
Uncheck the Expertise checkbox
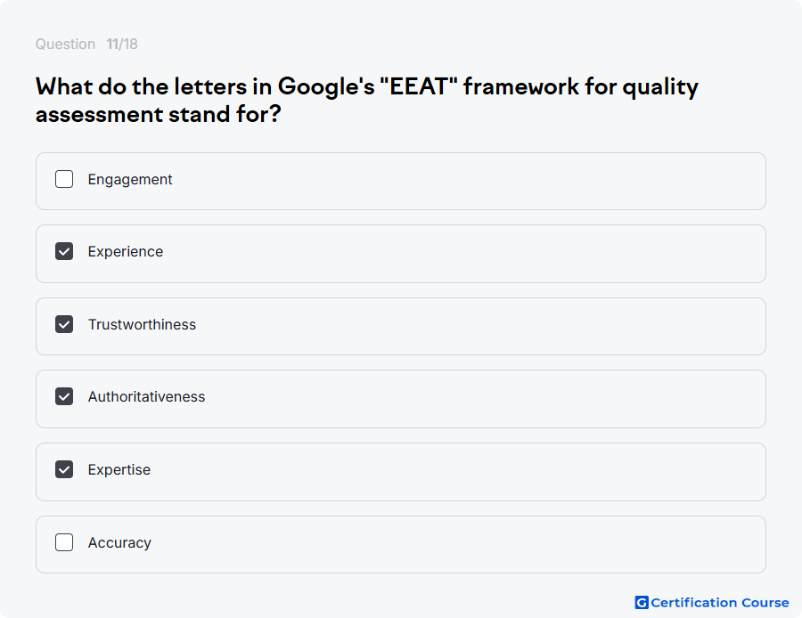(x=64, y=469)
